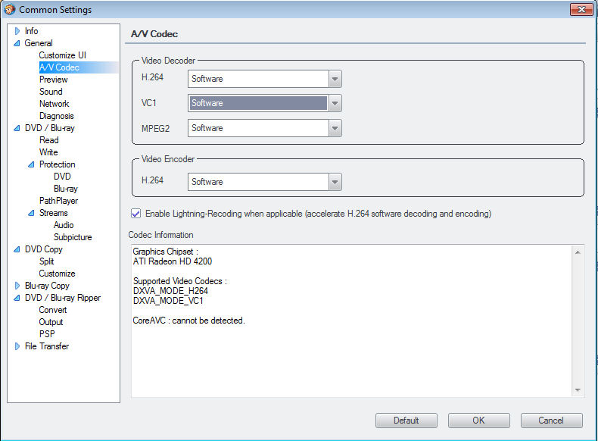Screen dimensions: 598x441
Task: Click the OK button
Action: pyautogui.click(x=478, y=421)
